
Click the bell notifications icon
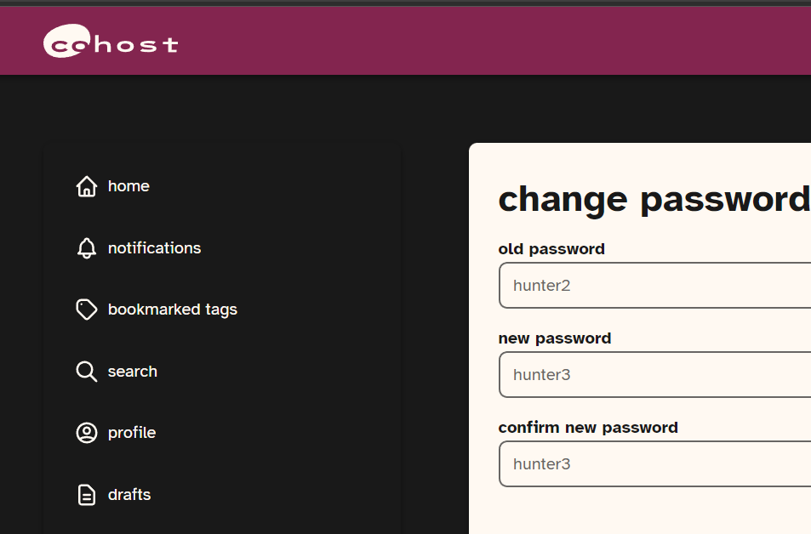[87, 248]
